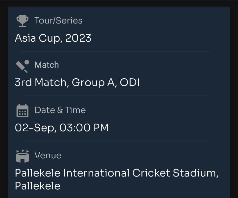Click the city name Pallekele on last line
The width and height of the screenshot is (238, 198).
click(38, 186)
